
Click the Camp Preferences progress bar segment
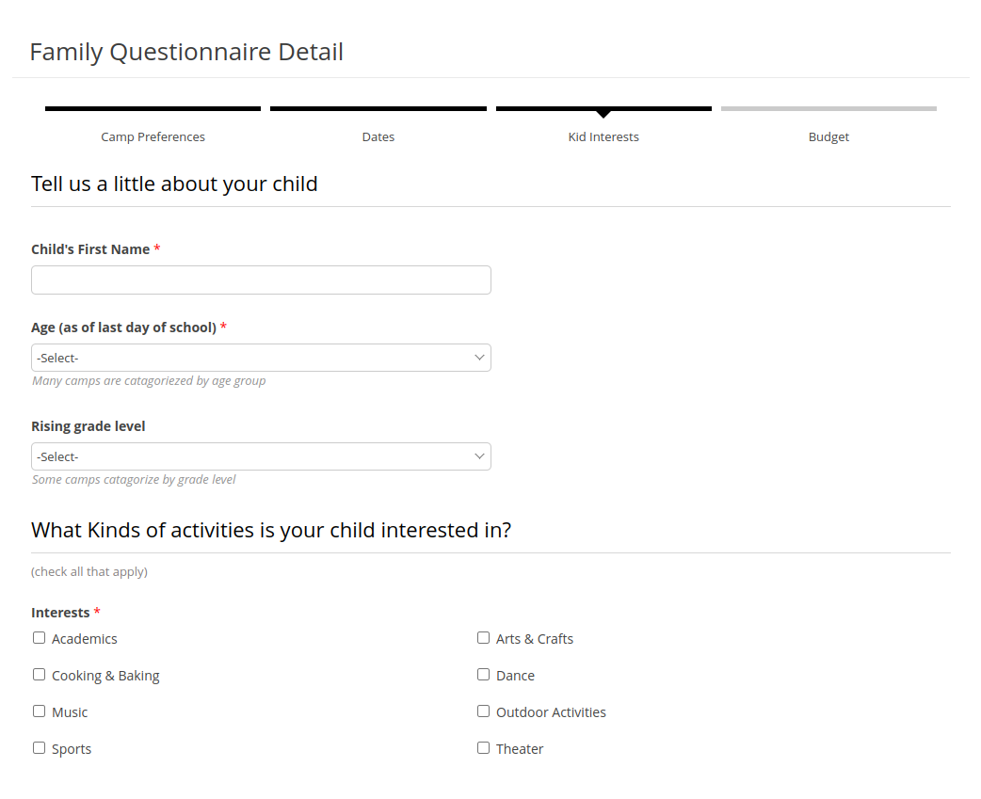click(x=153, y=108)
